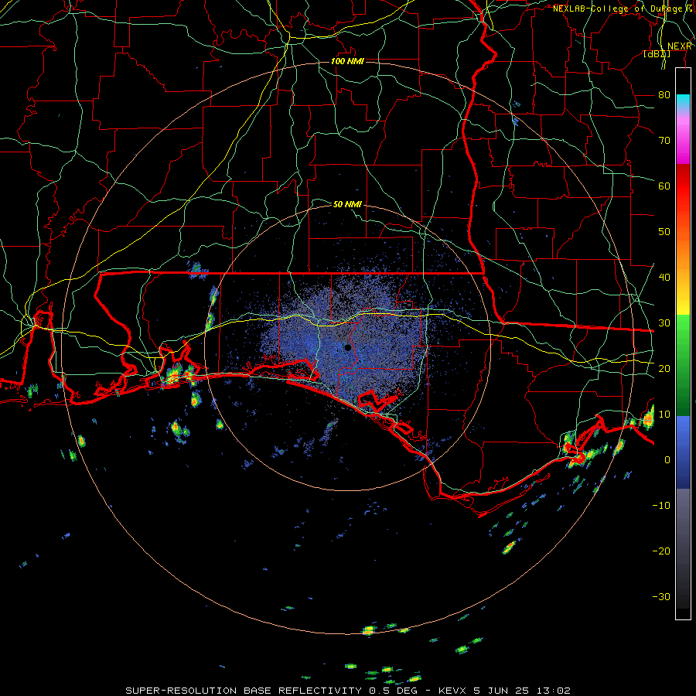Click the NEXR label above the color scale
696x696 pixels.
(x=679, y=46)
